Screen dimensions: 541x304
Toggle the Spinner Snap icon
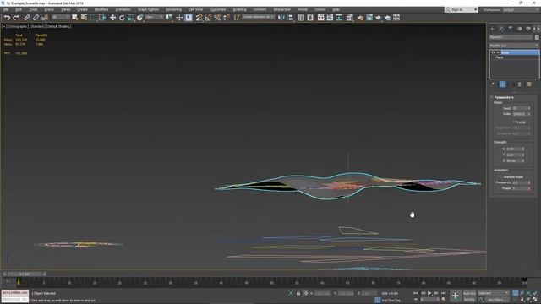(x=227, y=18)
